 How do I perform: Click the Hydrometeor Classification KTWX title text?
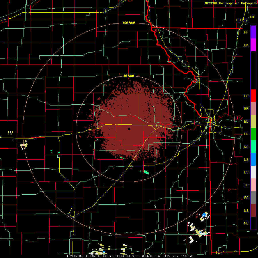click(130, 256)
